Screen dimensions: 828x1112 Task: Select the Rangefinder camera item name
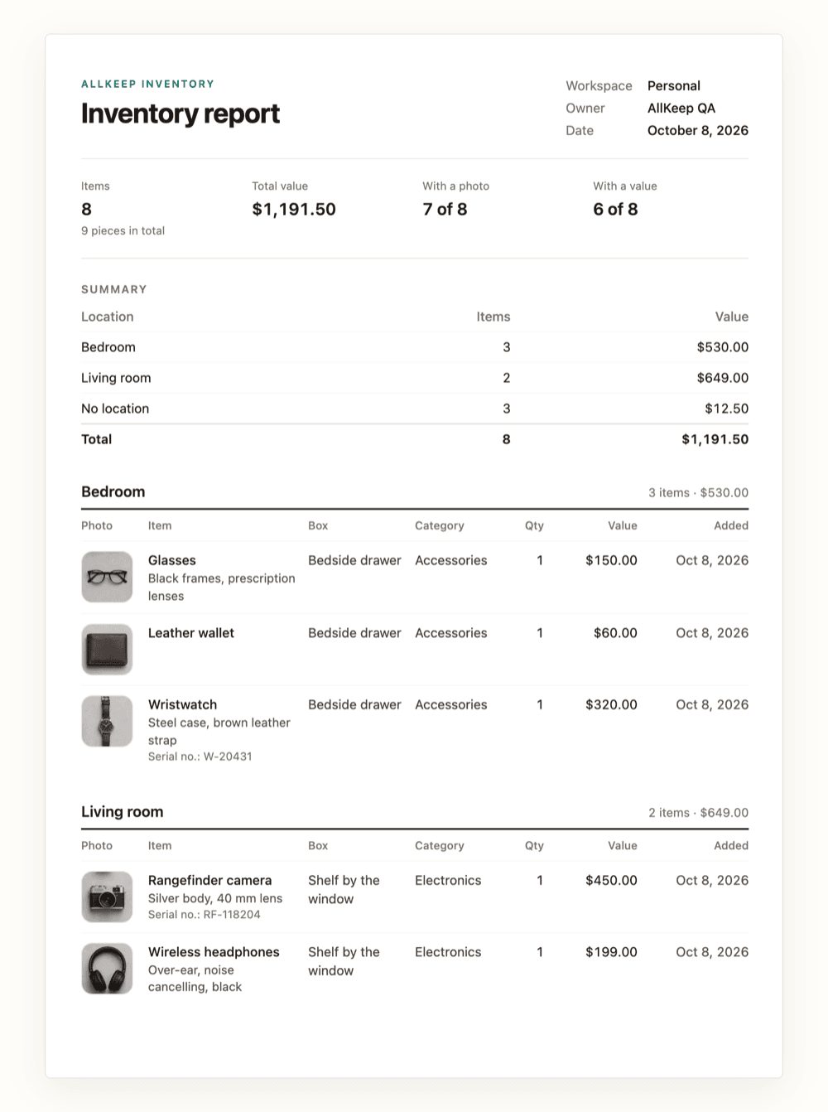point(209,880)
